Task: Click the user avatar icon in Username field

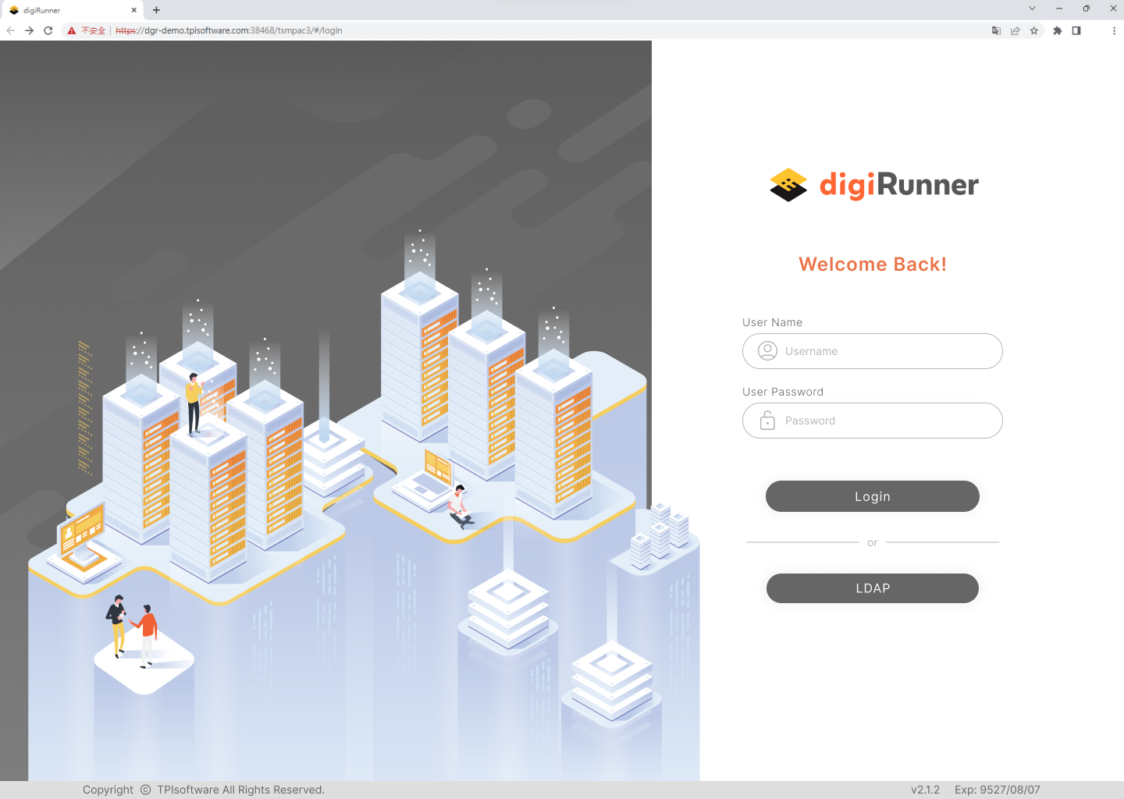Action: click(767, 351)
